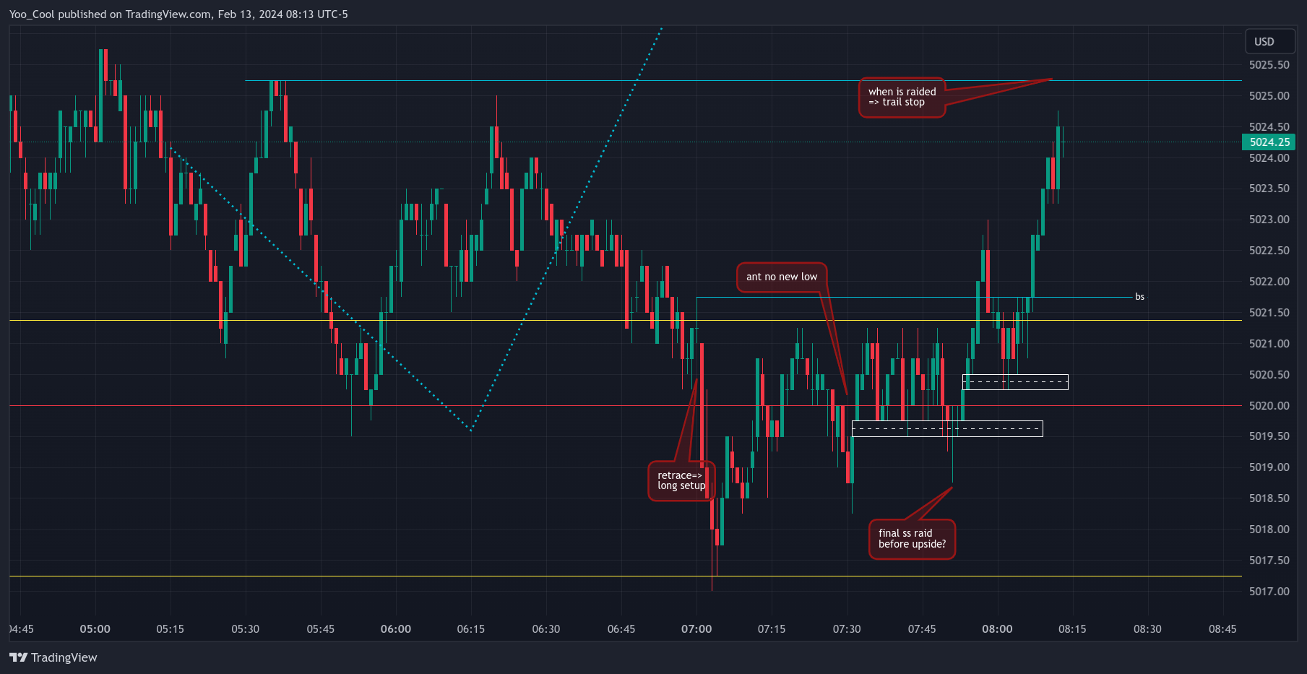Viewport: 1307px width, 674px height.
Task: Click the 05:00 time axis label
Action: [x=95, y=629]
